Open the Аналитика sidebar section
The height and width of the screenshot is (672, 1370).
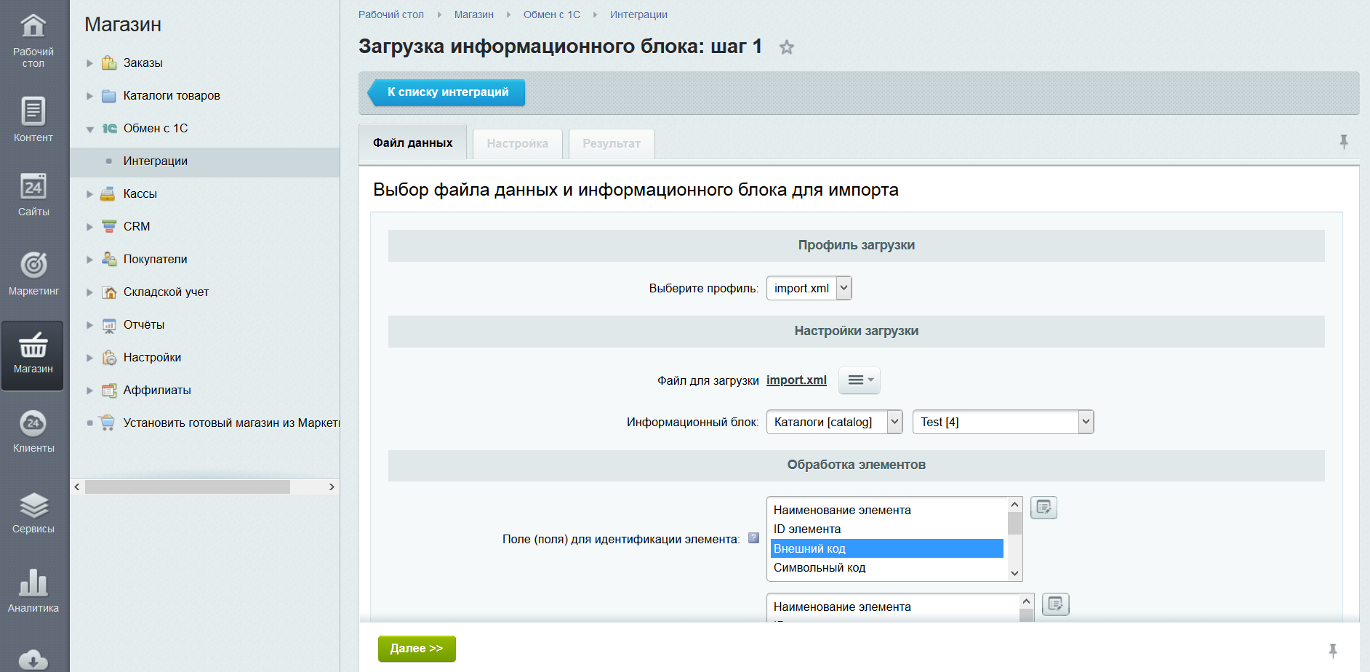pyautogui.click(x=33, y=591)
